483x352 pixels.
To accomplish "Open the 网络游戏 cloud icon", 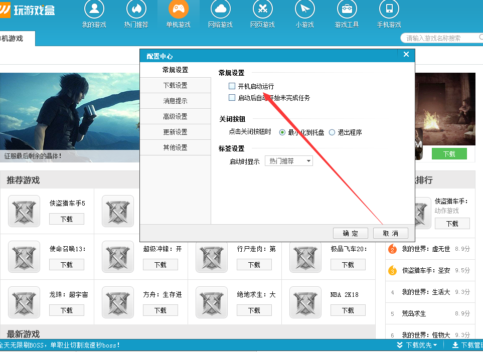I will pyautogui.click(x=220, y=9).
